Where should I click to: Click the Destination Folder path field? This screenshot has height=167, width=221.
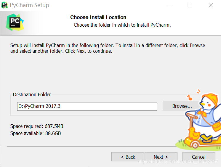click(x=87, y=106)
